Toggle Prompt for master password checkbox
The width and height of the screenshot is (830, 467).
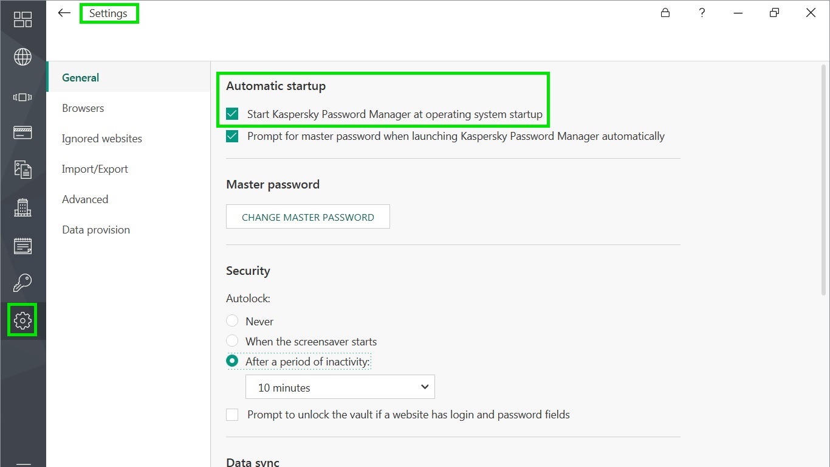pos(232,136)
